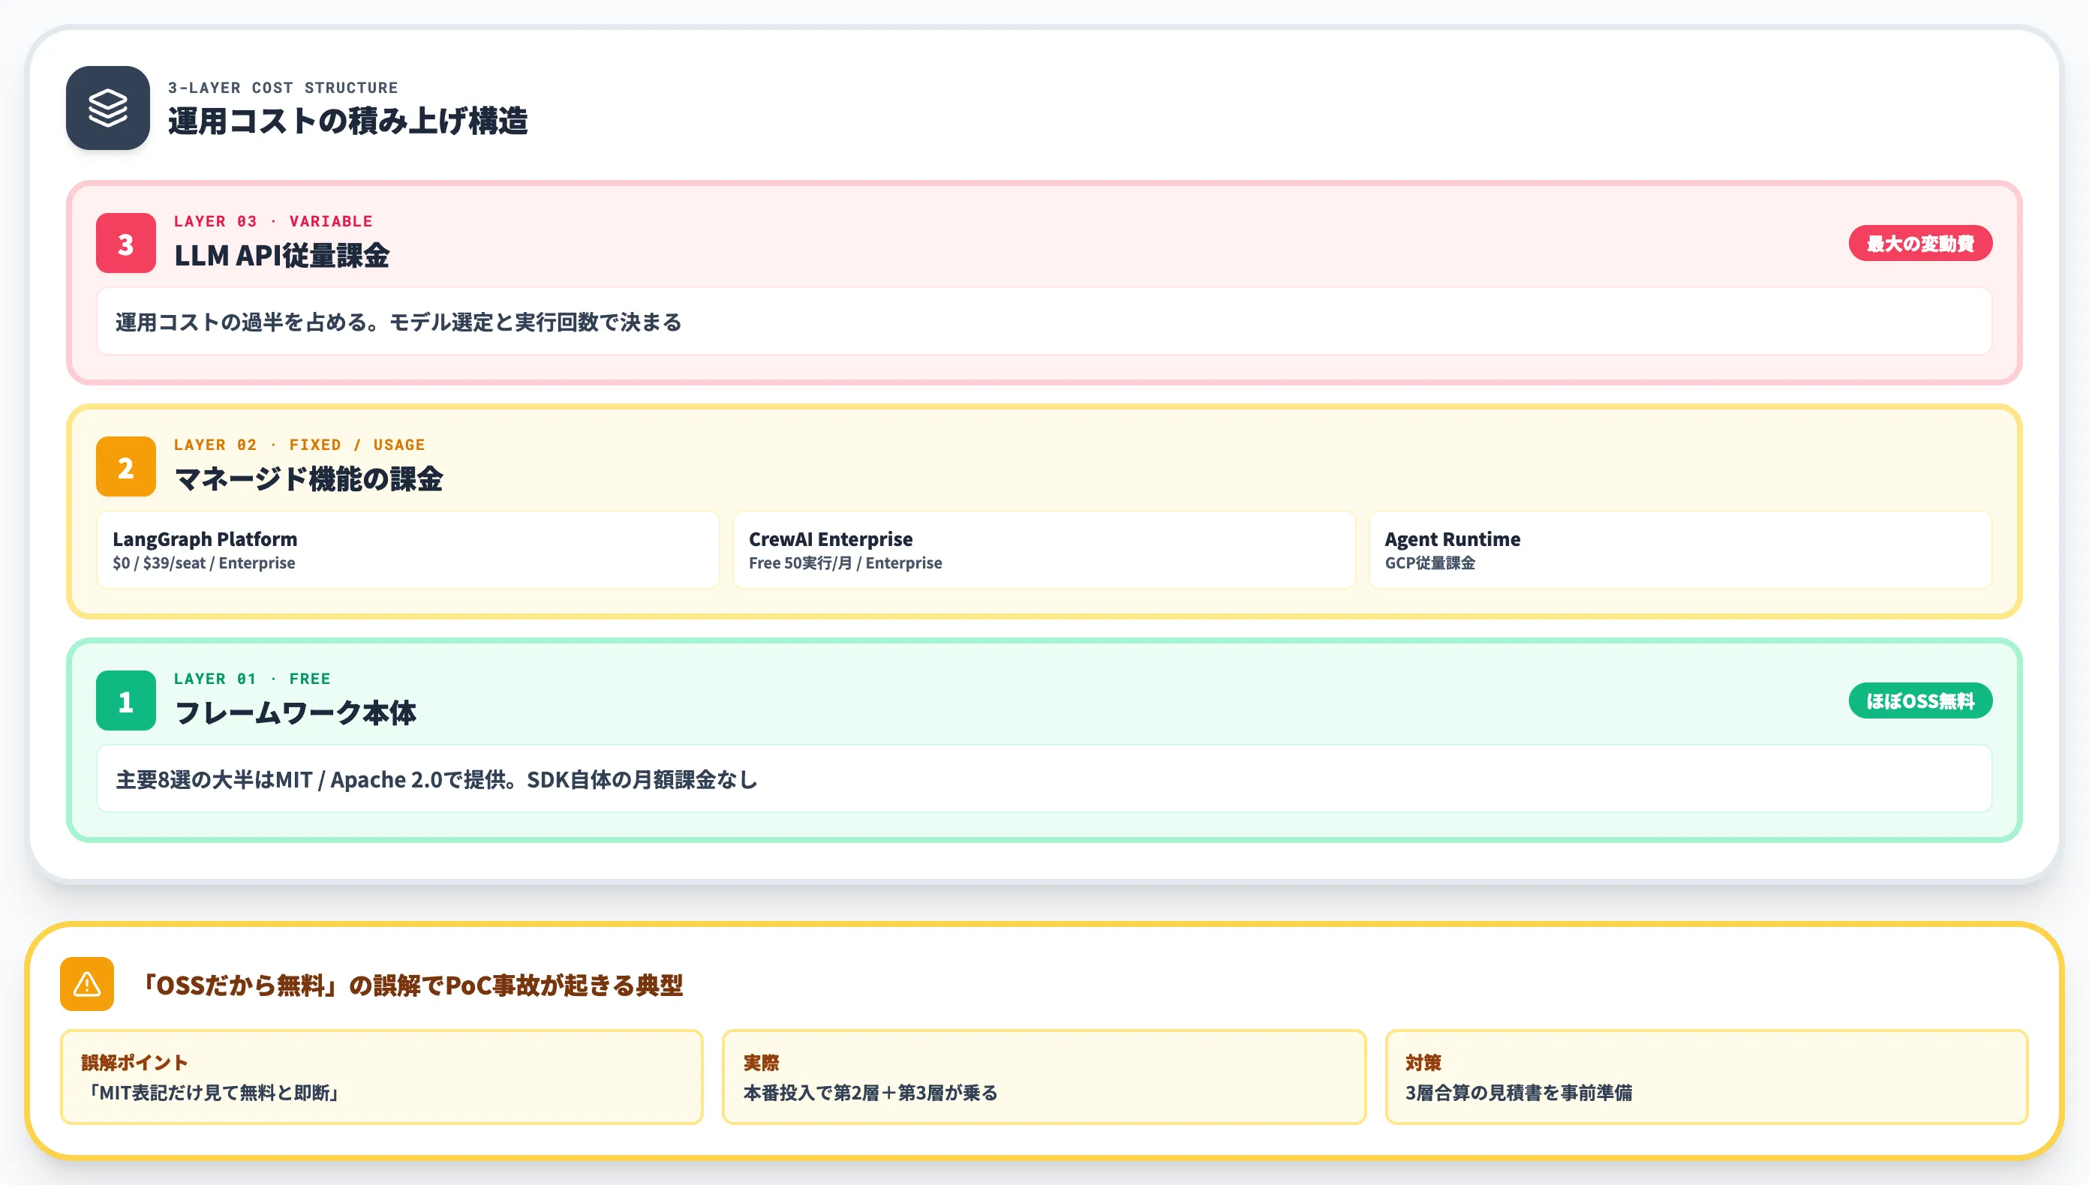Click the red number 3 badge
This screenshot has width=2089, height=1185.
coord(125,243)
